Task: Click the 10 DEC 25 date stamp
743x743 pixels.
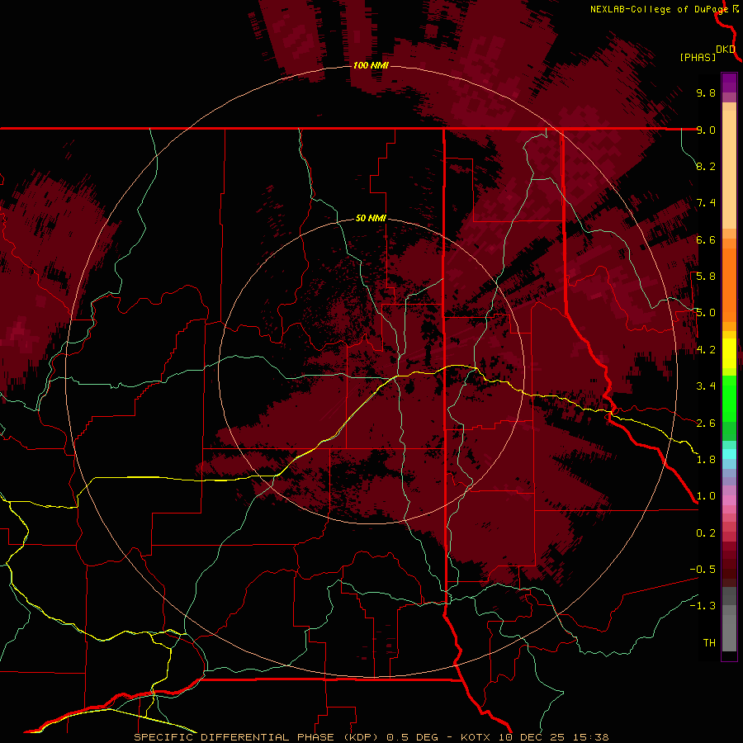Action: pos(530,737)
